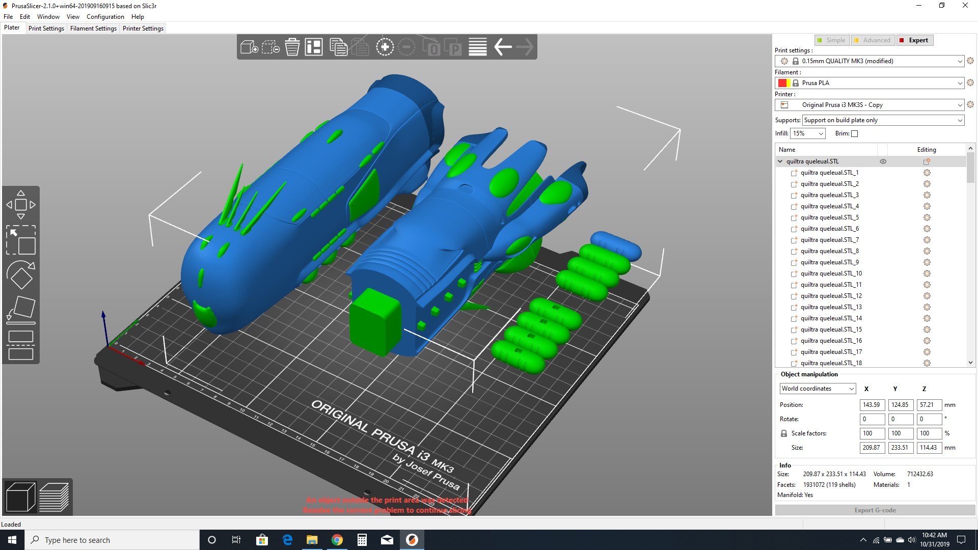Viewport: 978px width, 550px height.
Task: Click the Position X input field
Action: pos(872,405)
